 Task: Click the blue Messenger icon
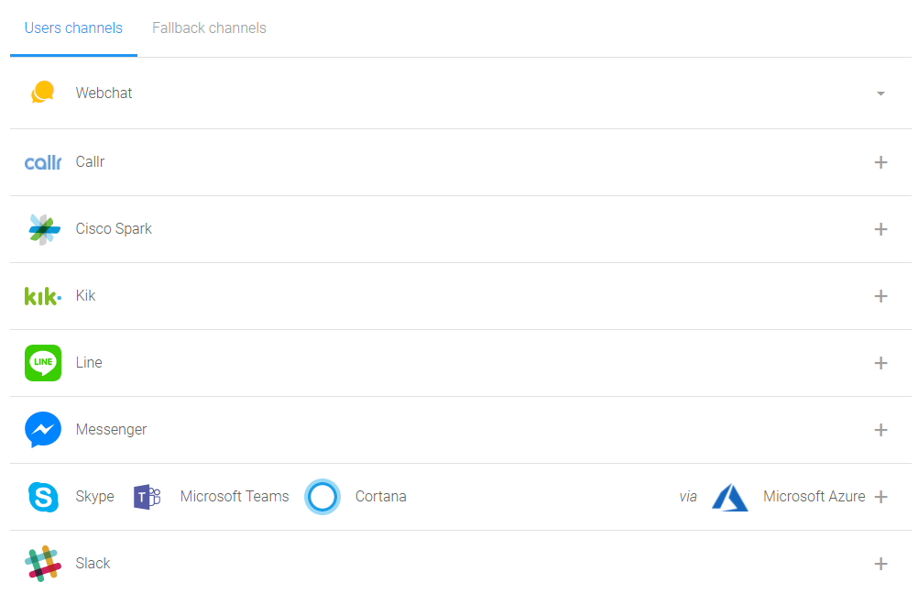tap(43, 430)
